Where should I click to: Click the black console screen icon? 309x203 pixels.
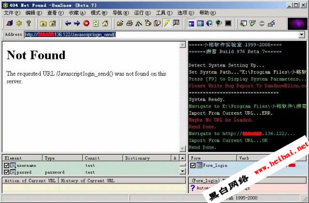coord(228,24)
